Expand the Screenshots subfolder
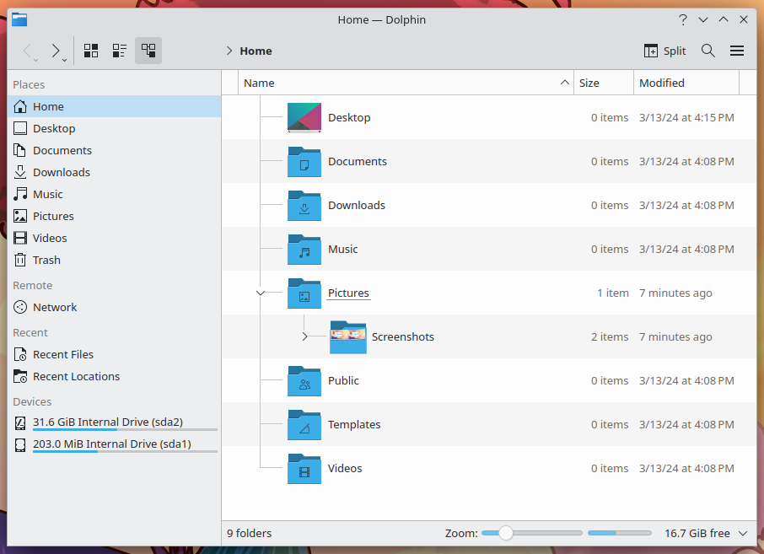Image resolution: width=764 pixels, height=554 pixels. pyautogui.click(x=304, y=336)
